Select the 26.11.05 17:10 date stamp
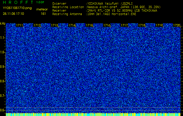The width and height of the screenshot is (183, 116). pos(13,14)
